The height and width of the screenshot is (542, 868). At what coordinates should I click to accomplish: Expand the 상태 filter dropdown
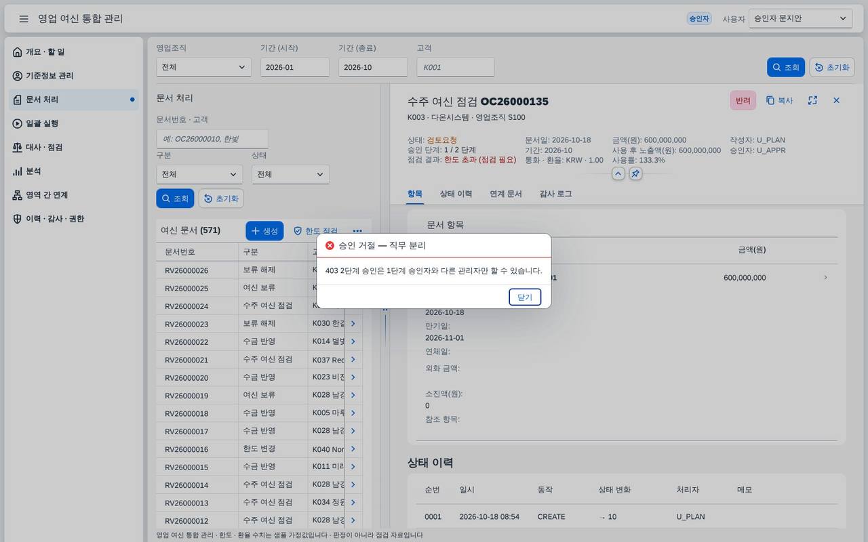click(290, 174)
